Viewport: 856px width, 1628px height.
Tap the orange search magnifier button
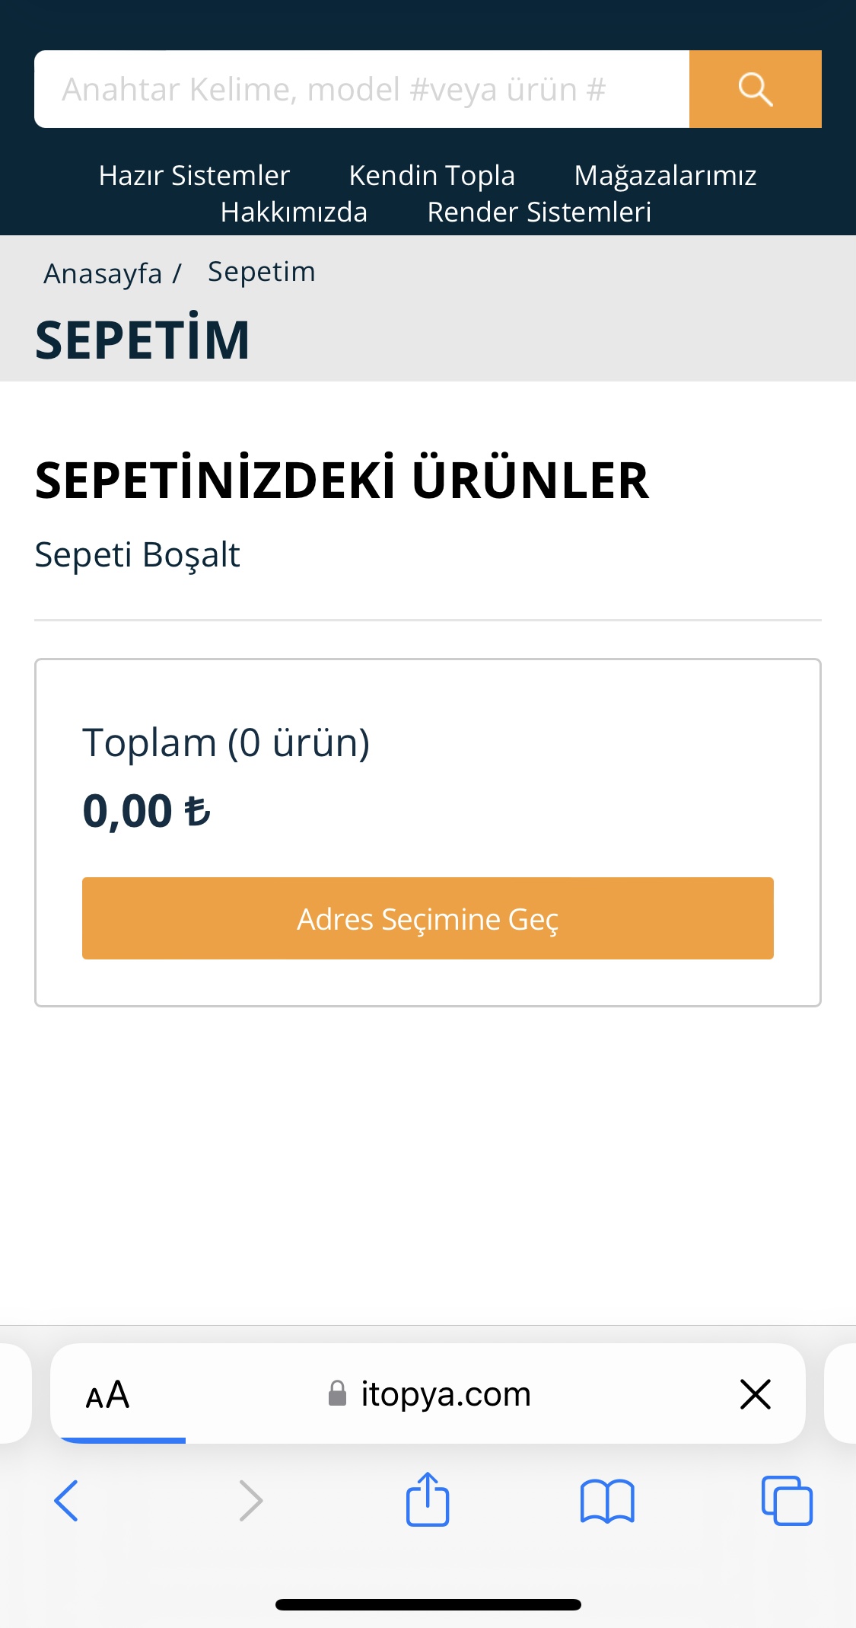[x=755, y=89]
